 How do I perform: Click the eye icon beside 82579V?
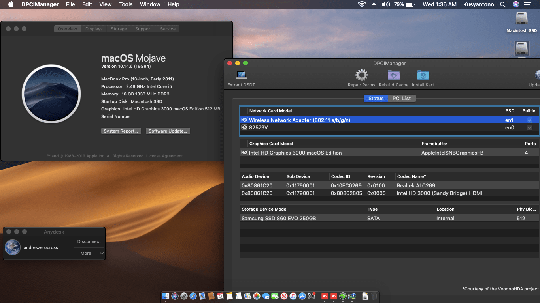[x=245, y=127]
